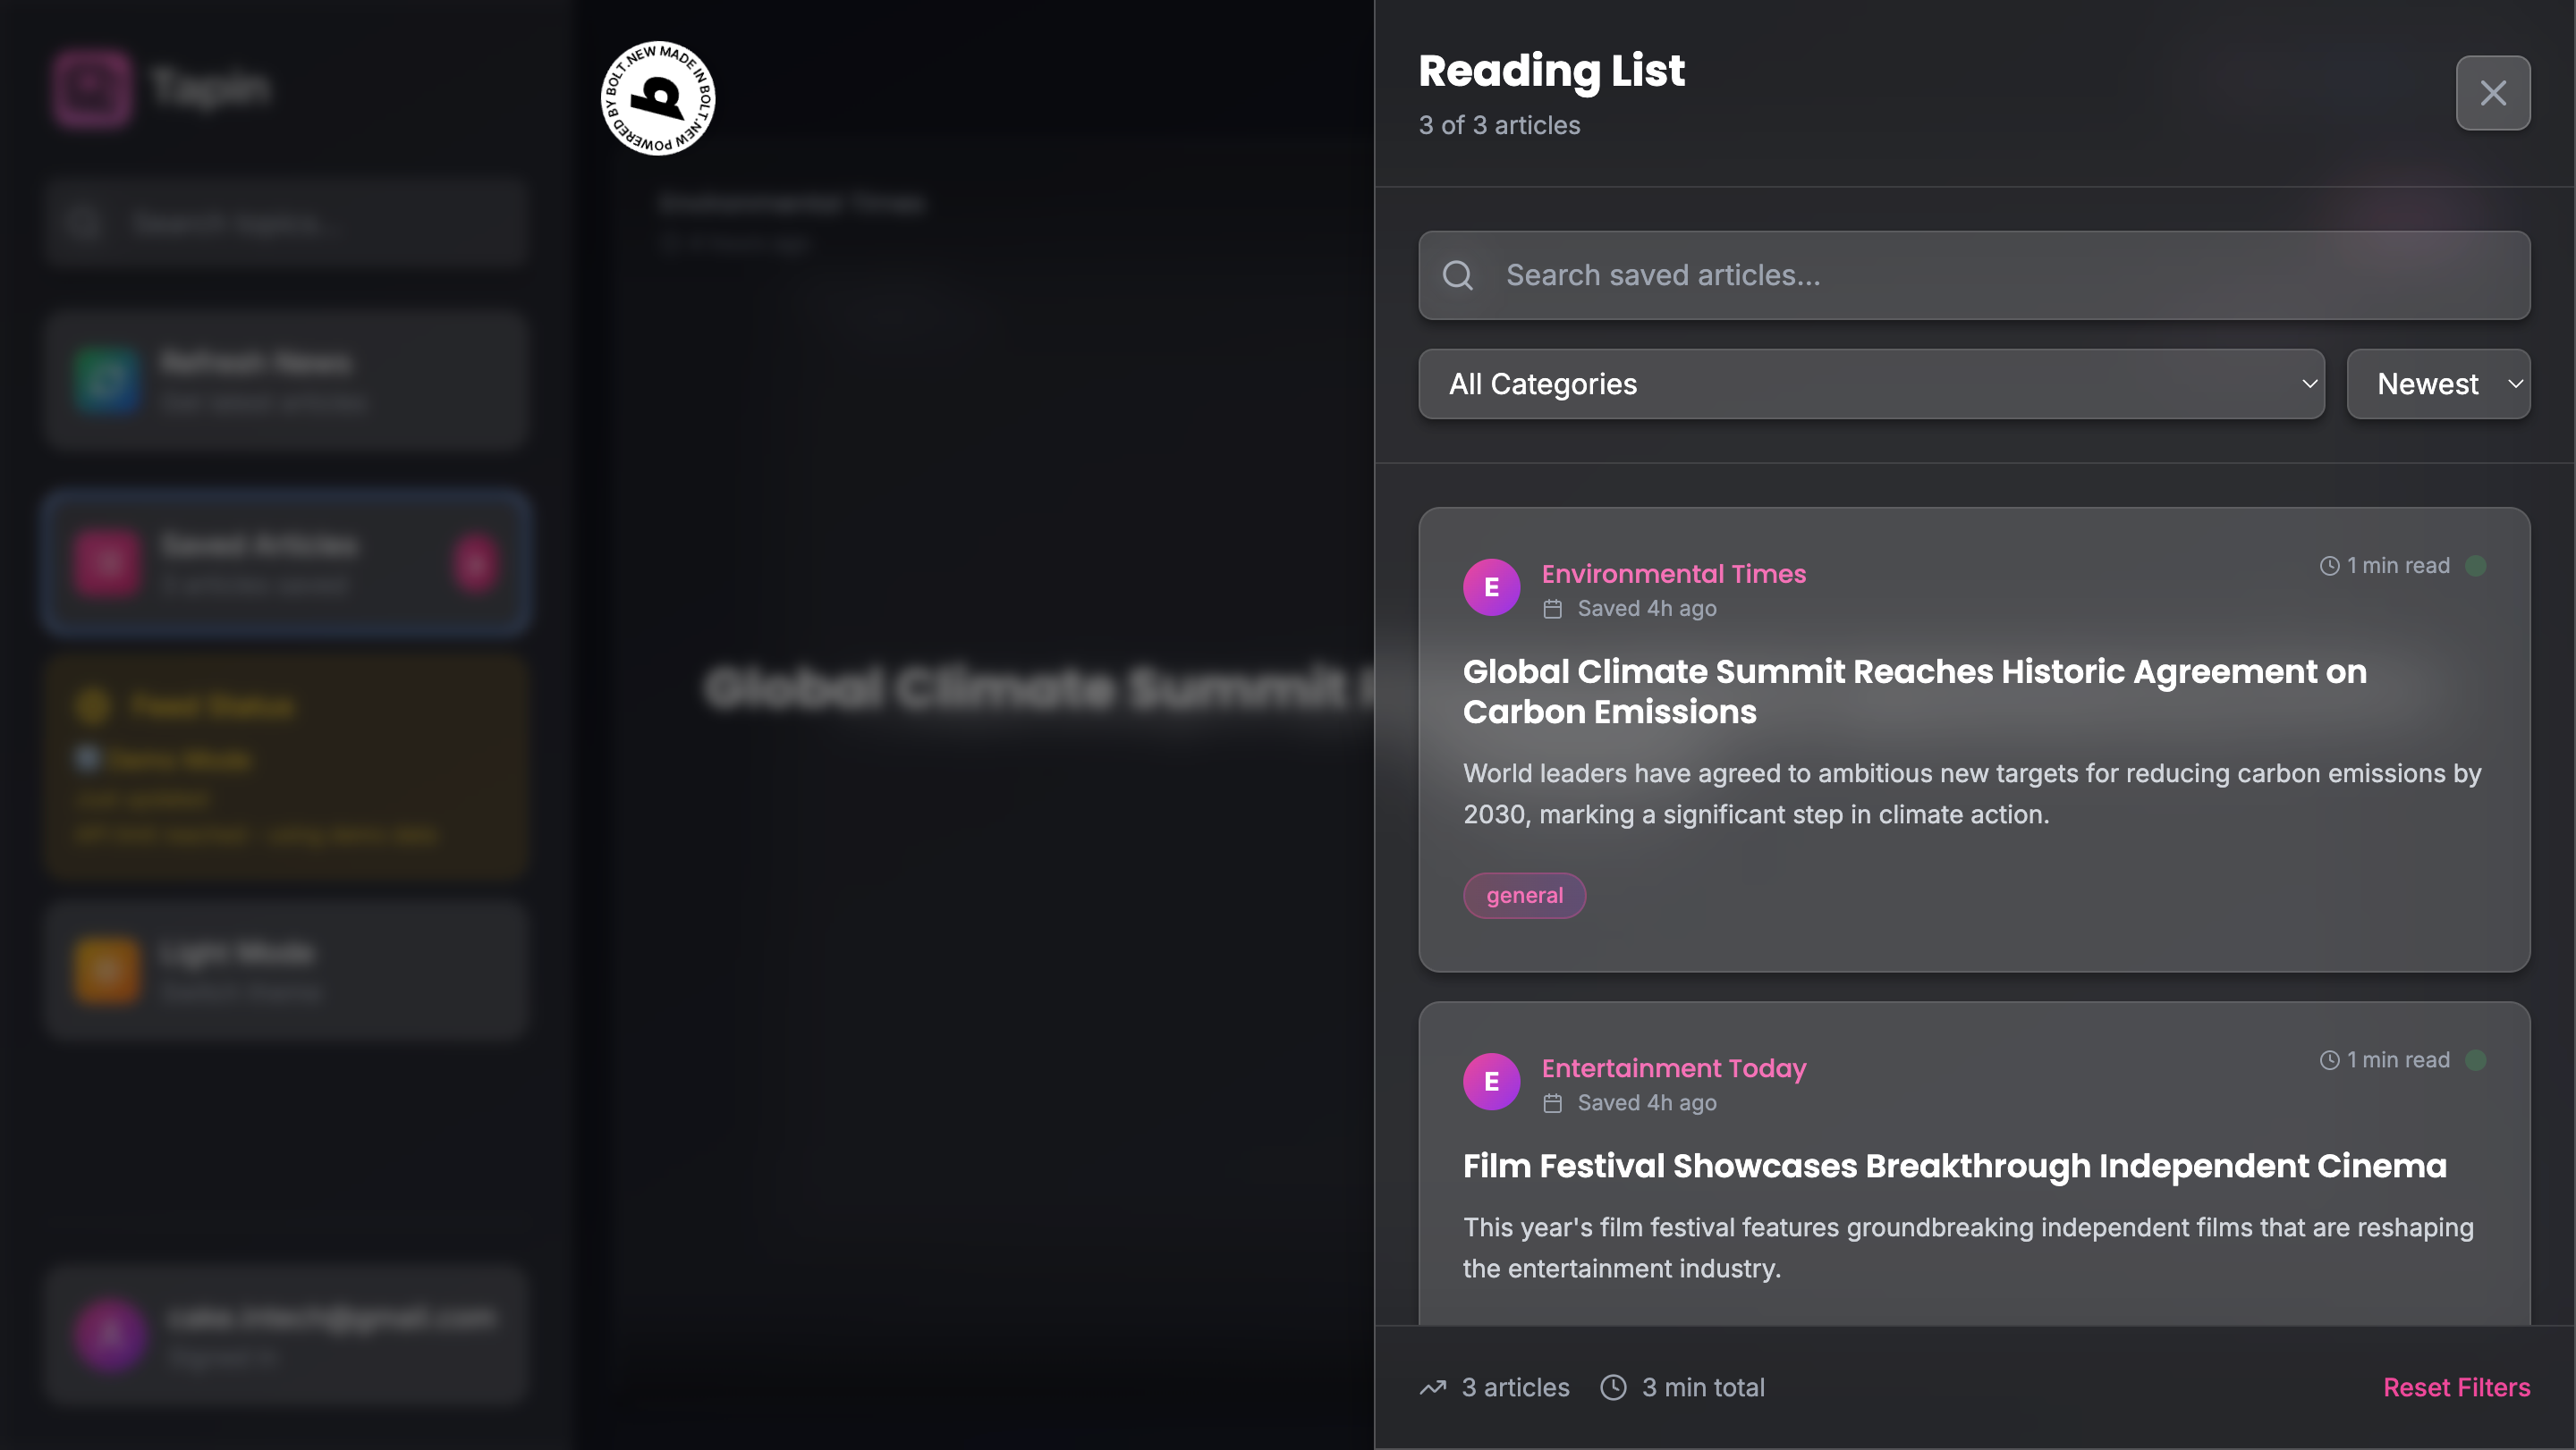Click the search magnifier icon
Image resolution: width=2576 pixels, height=1450 pixels.
coord(1458,276)
